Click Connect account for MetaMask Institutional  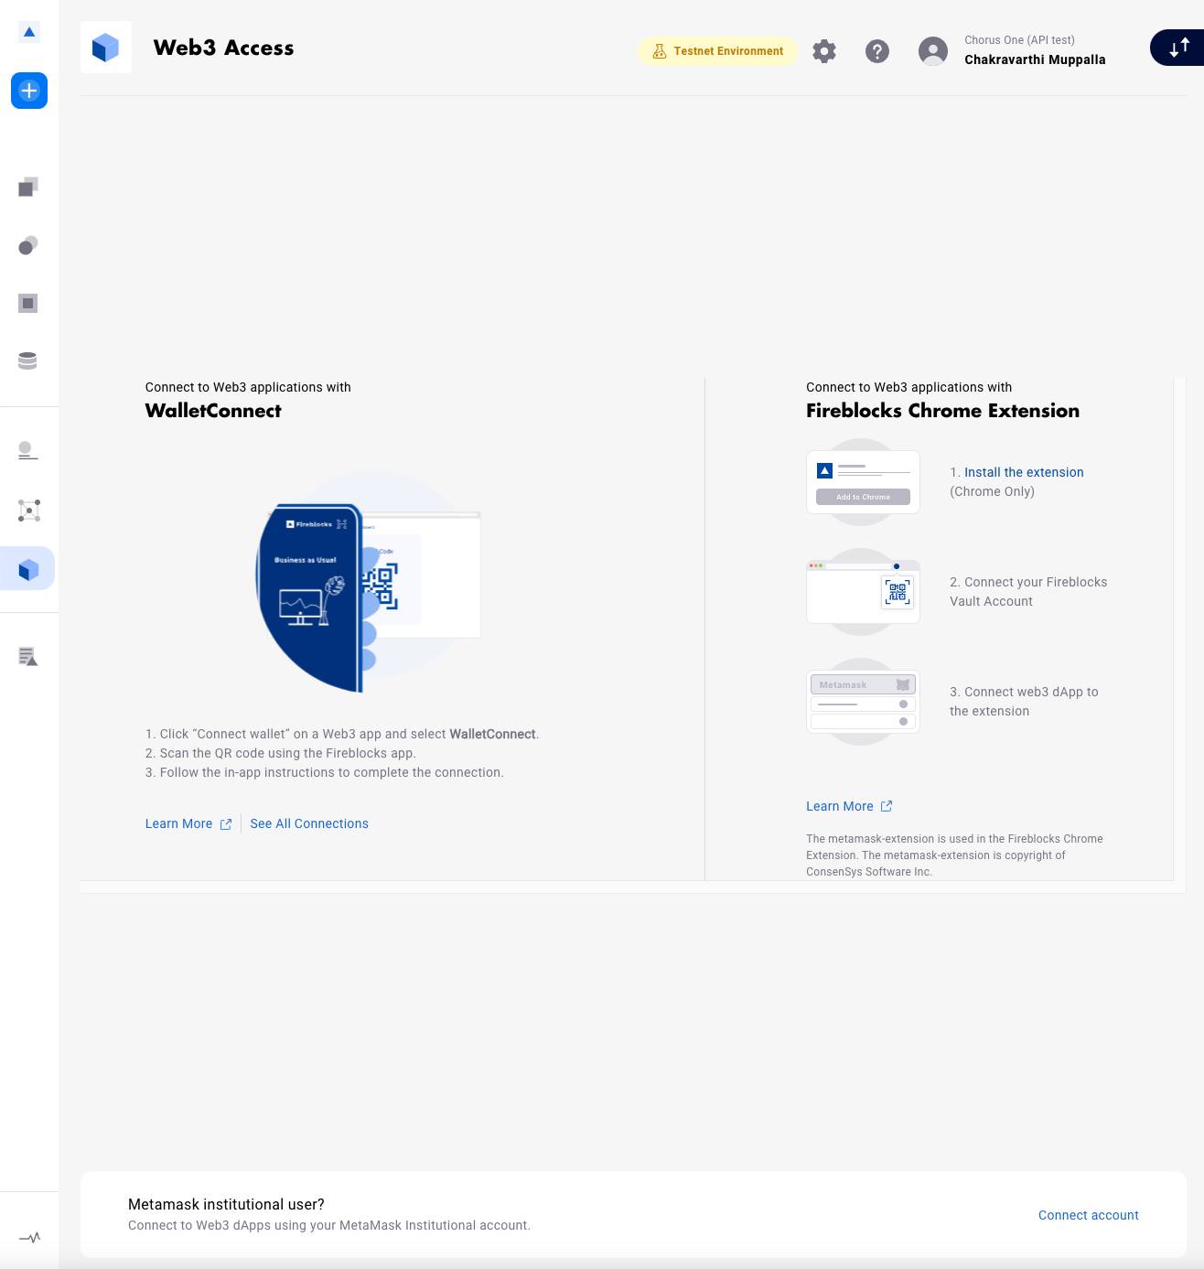click(x=1089, y=1215)
